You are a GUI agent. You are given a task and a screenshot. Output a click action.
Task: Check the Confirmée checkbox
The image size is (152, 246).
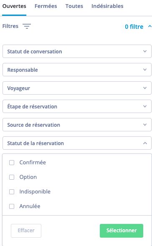pyautogui.click(x=12, y=163)
